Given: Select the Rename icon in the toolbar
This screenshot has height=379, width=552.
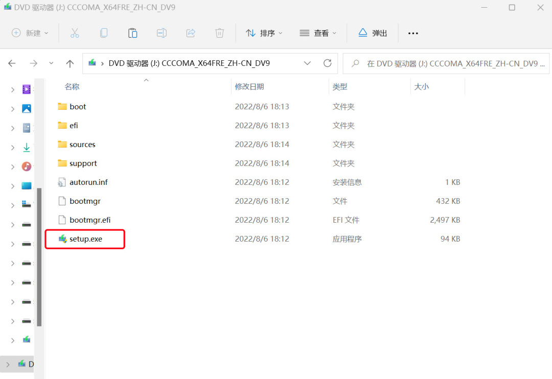Looking at the screenshot, I should pyautogui.click(x=162, y=33).
